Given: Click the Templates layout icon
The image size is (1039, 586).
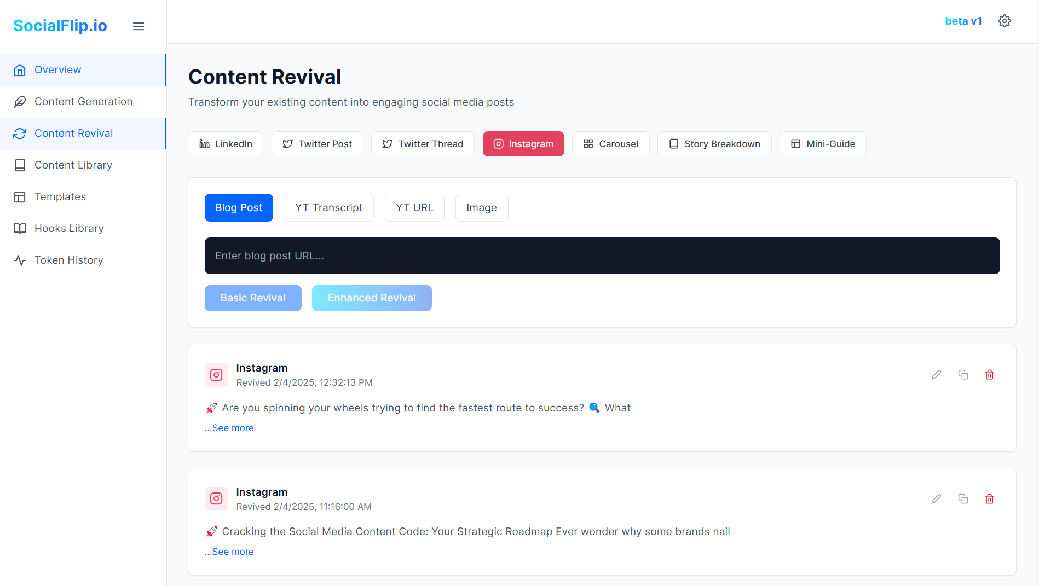Looking at the screenshot, I should click(20, 197).
